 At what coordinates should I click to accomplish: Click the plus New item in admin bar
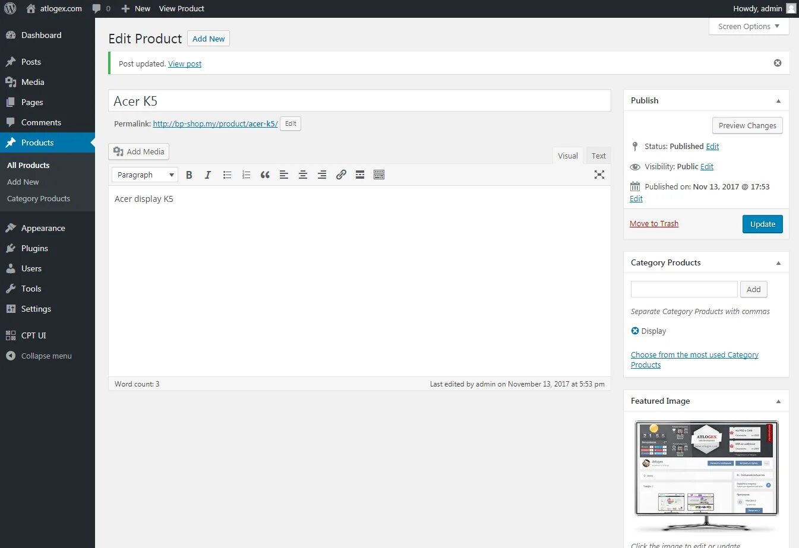coord(135,8)
